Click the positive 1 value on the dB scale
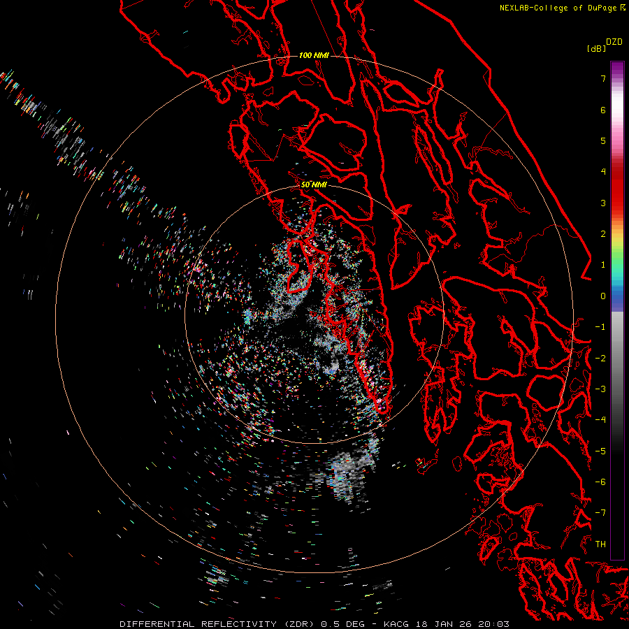Image resolution: width=629 pixels, height=629 pixels. [x=603, y=265]
